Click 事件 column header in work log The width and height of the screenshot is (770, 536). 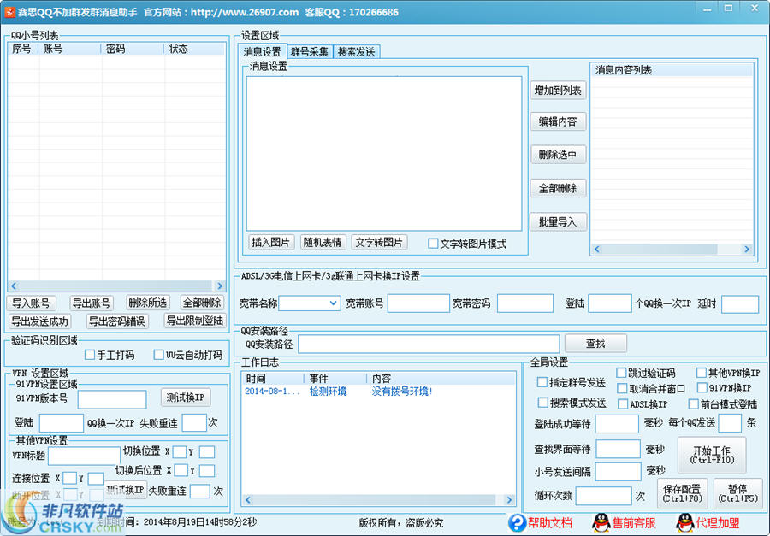tap(335, 379)
